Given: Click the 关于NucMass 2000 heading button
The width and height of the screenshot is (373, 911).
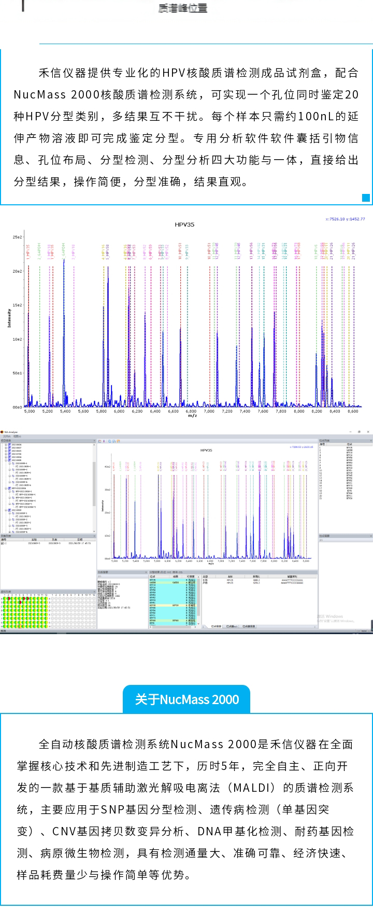Looking at the screenshot, I should 187,699.
